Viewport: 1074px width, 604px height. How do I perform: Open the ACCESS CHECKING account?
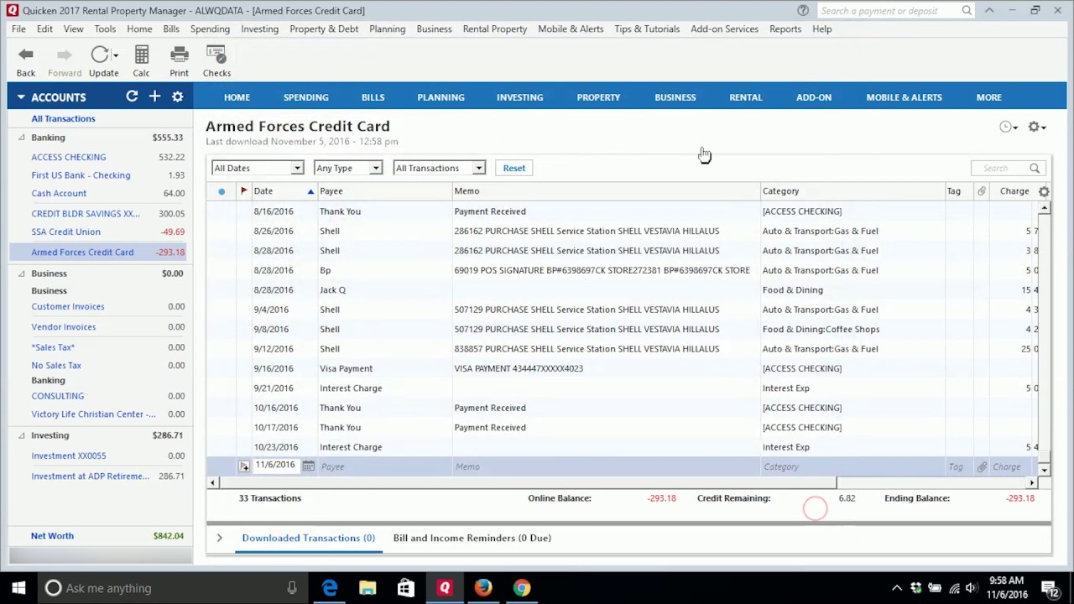tap(69, 157)
